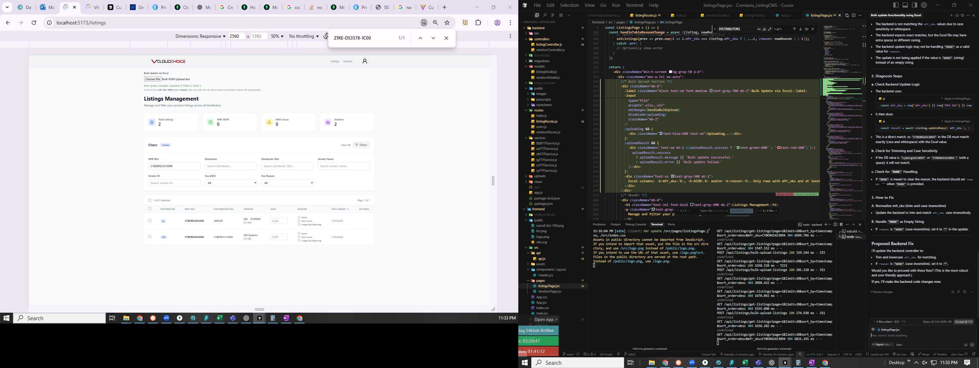The width and height of the screenshot is (979, 368).
Task: Tick the checkbox for the IG JW9228 row
Action: (150, 220)
